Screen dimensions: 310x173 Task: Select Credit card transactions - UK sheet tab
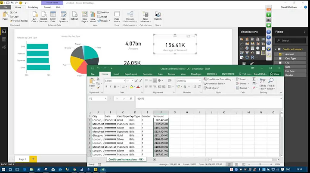coord(126,159)
